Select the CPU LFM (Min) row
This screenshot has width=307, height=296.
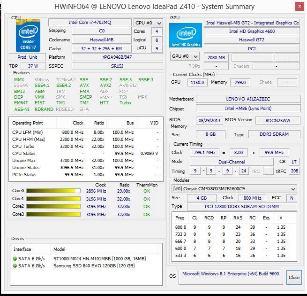coord(86,132)
